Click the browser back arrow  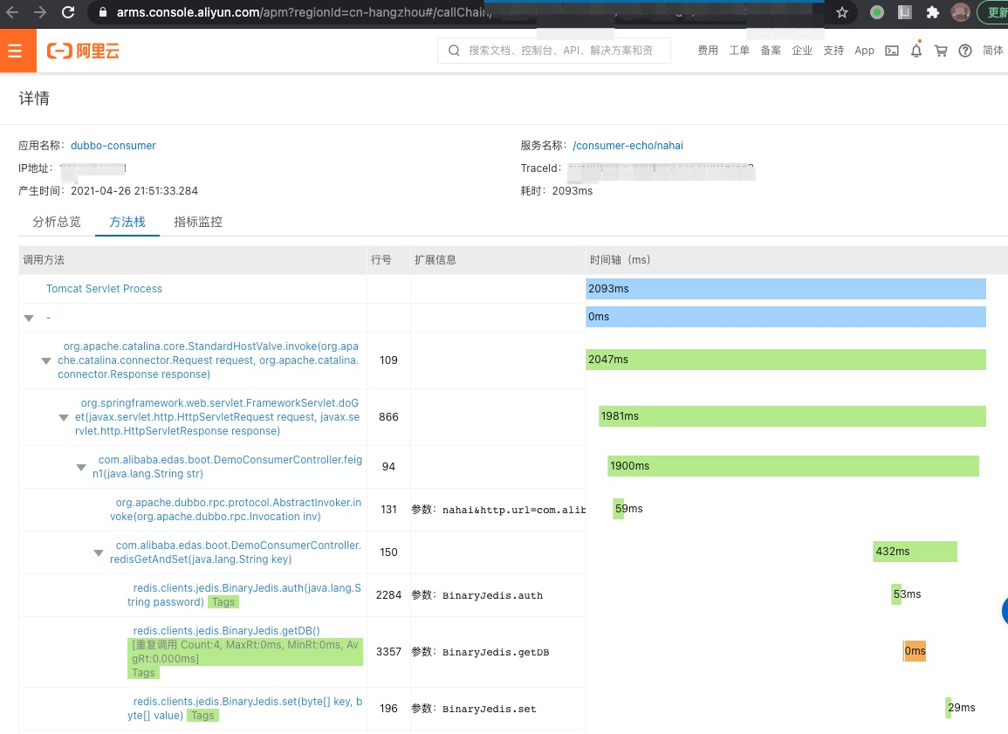point(12,12)
